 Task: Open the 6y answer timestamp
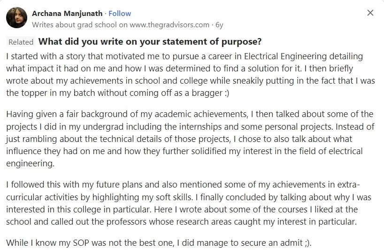(x=219, y=25)
